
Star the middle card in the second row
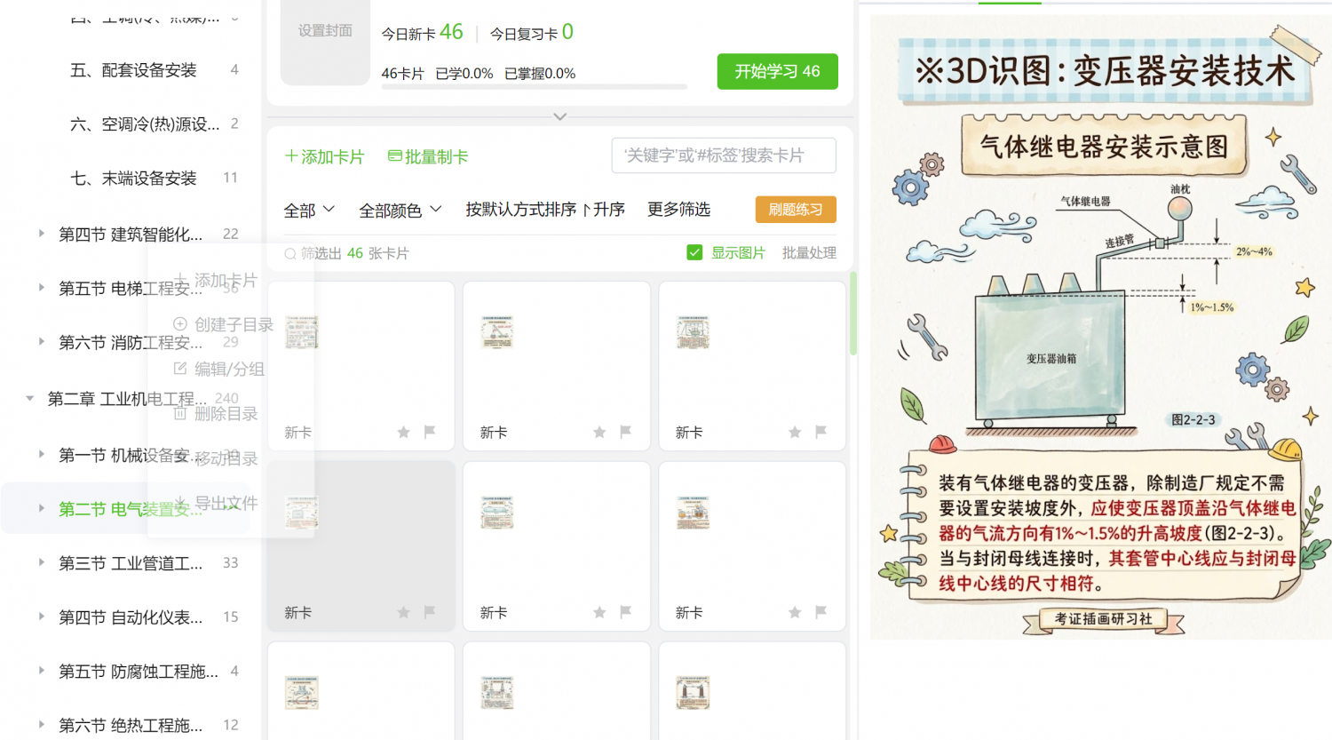599,612
